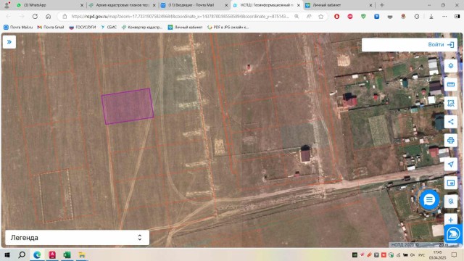
Task: Add page to favorites star icon
Action: 320,17
